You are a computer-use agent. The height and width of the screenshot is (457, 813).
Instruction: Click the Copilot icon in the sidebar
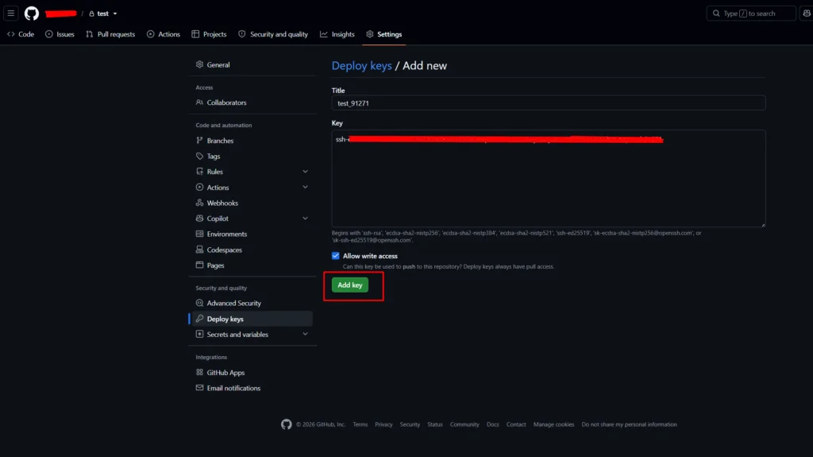[x=199, y=218]
